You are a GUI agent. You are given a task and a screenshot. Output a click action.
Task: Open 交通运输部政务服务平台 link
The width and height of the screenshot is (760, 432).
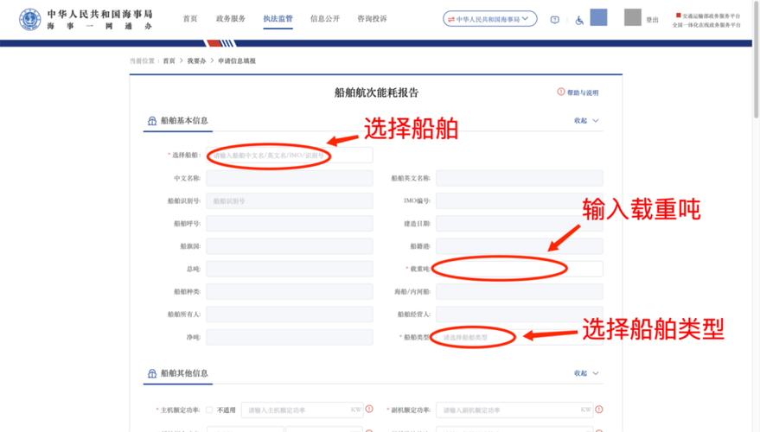(711, 16)
